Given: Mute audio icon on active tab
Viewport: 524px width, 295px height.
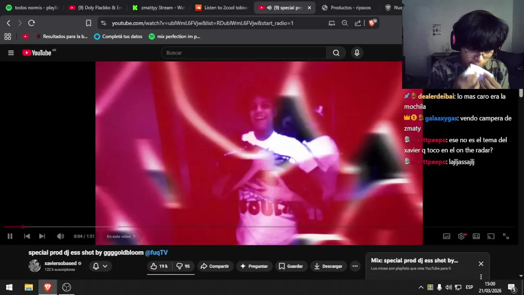Looking at the screenshot, I should (269, 8).
